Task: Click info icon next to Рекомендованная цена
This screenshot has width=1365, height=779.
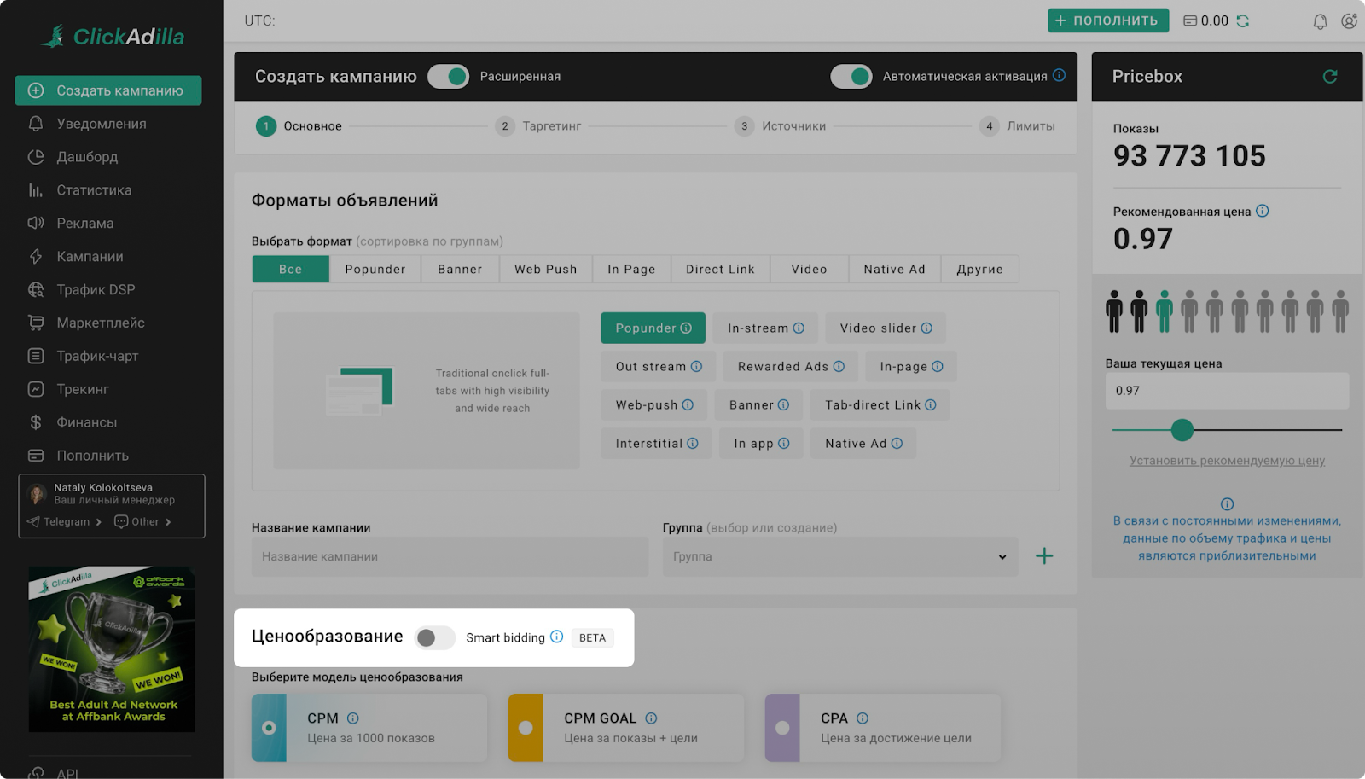Action: (x=1263, y=211)
